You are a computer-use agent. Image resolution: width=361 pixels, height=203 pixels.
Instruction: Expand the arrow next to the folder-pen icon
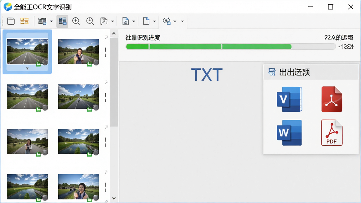click(112, 21)
